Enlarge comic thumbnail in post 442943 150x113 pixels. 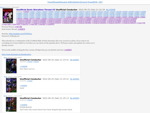[11, 104]
